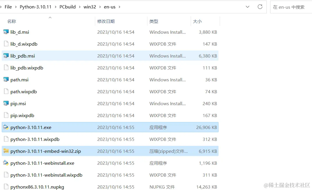
Task: Toggle sort order on 名称 column header
Action: 12,21
